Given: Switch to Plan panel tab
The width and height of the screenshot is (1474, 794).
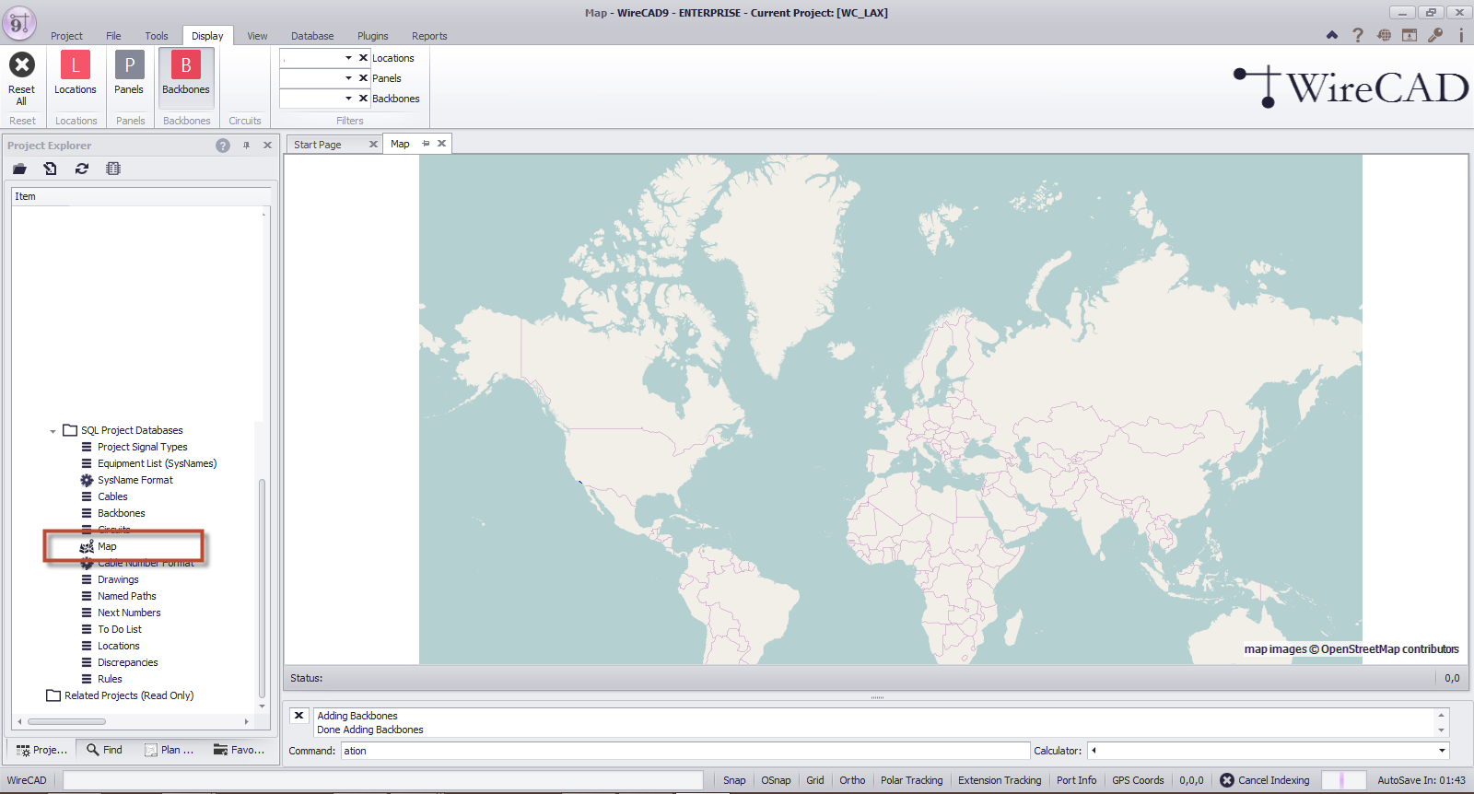Looking at the screenshot, I should 170,750.
